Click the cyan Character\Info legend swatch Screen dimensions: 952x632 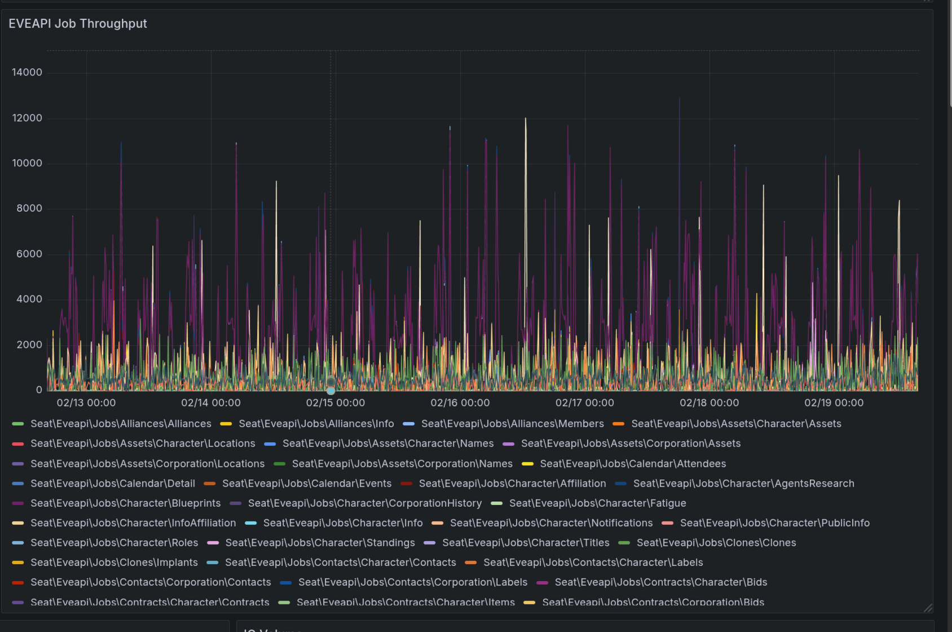click(x=251, y=523)
